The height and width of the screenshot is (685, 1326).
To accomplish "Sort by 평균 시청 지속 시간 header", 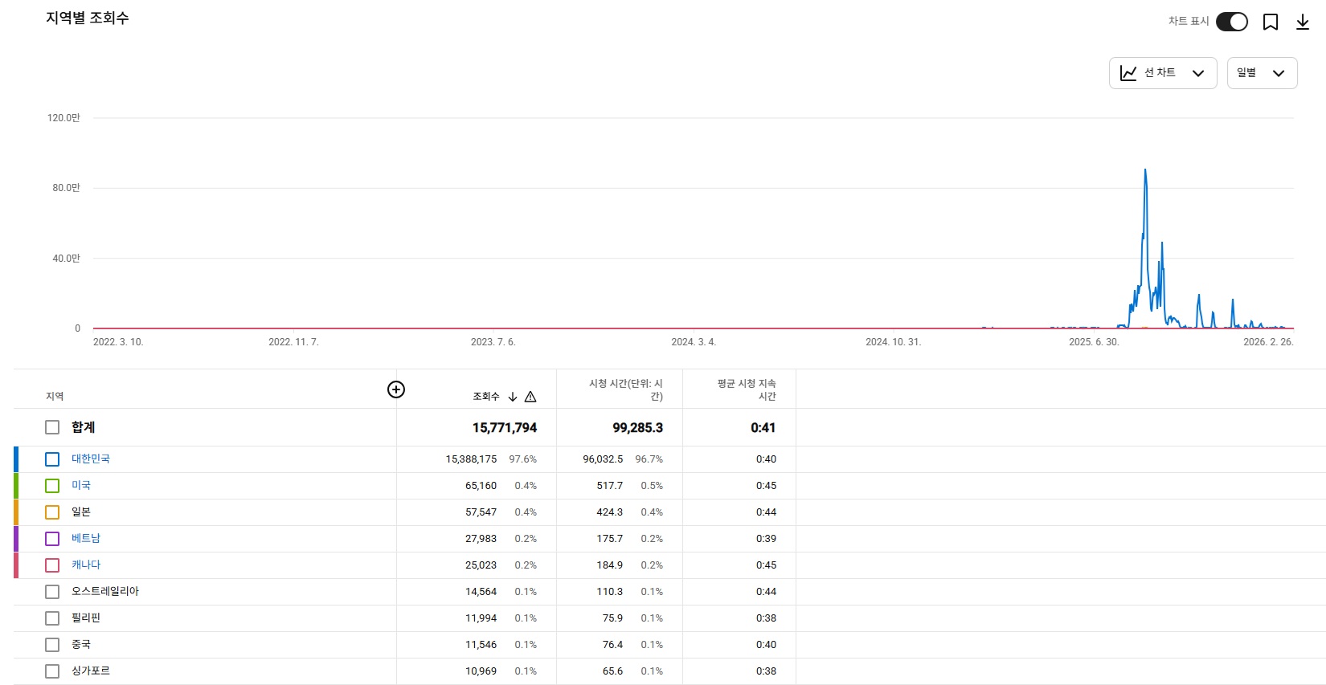I will click(747, 389).
